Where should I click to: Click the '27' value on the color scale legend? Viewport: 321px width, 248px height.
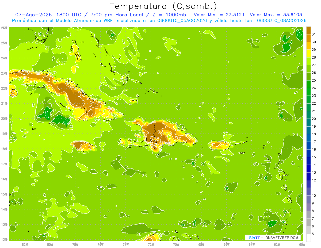(x=314, y=65)
